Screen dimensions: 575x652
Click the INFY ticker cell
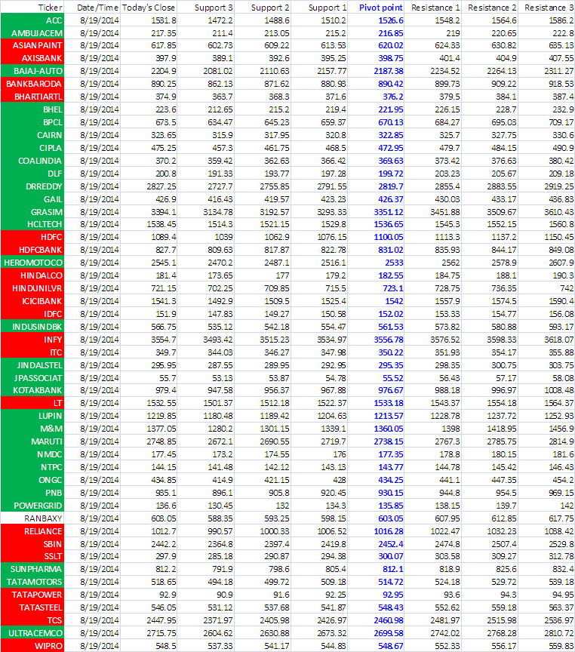32,340
